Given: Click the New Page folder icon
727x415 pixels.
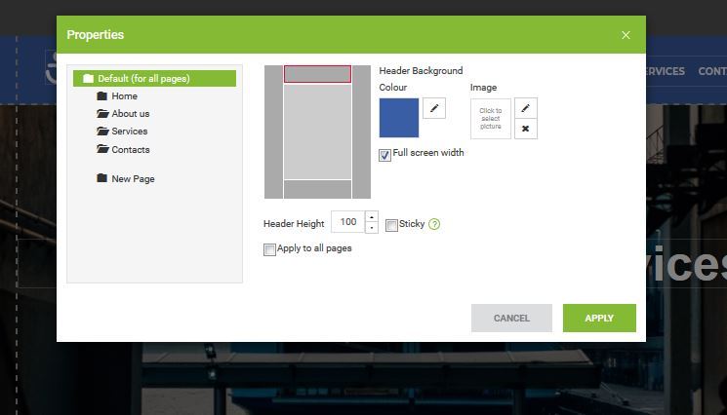Looking at the screenshot, I should tap(102, 179).
